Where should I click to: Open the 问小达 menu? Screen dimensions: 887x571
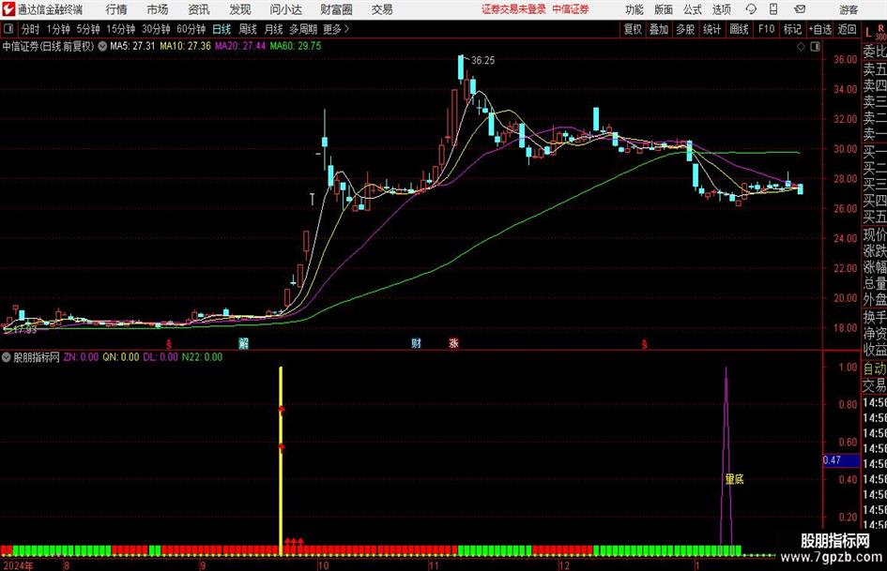tap(285, 9)
